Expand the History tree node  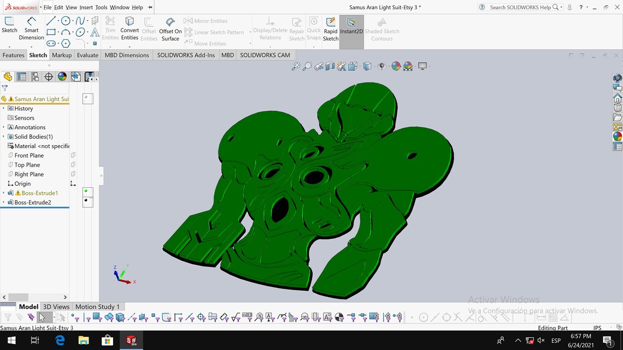[x=4, y=108]
